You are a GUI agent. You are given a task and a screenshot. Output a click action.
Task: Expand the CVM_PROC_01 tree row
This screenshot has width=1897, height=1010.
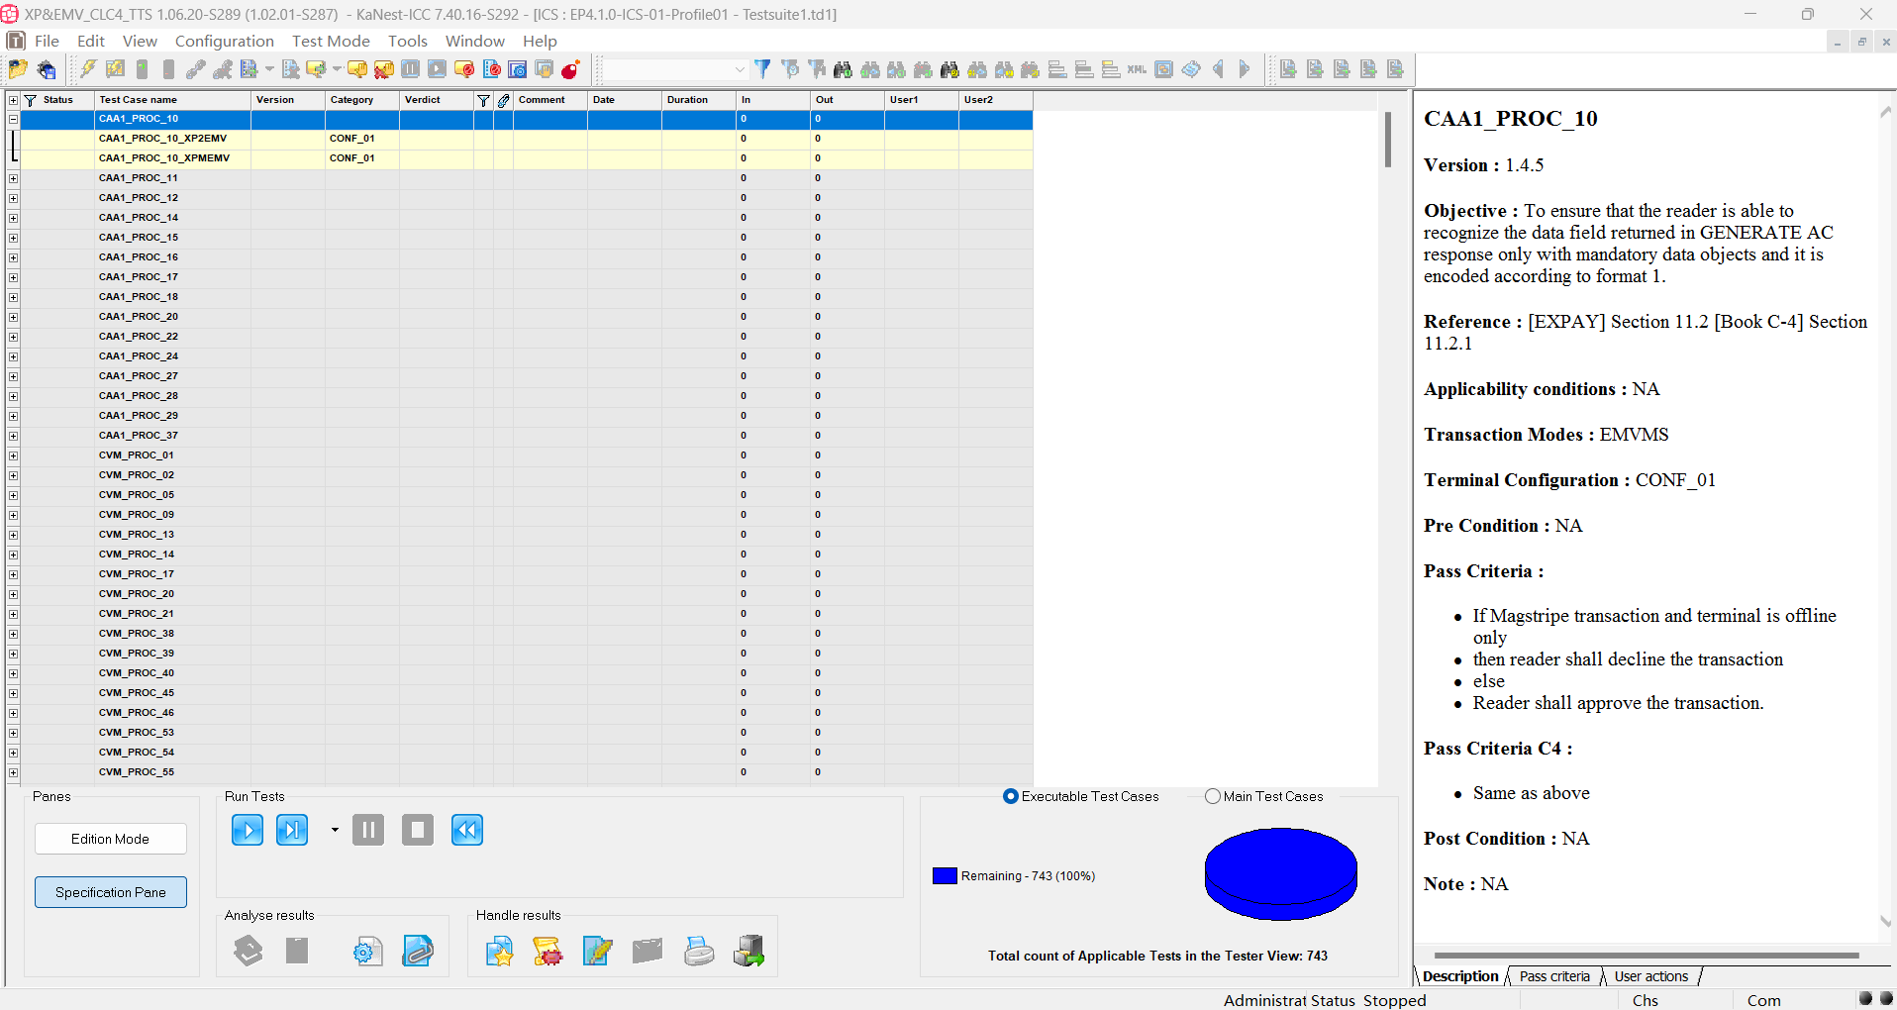pyautogui.click(x=13, y=455)
